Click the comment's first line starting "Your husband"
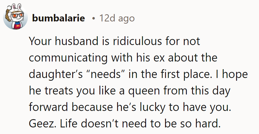The width and height of the screenshot is (259, 134). [114, 41]
